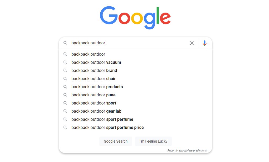
Task: Click the clear search (X) icon
Action: [x=192, y=43]
